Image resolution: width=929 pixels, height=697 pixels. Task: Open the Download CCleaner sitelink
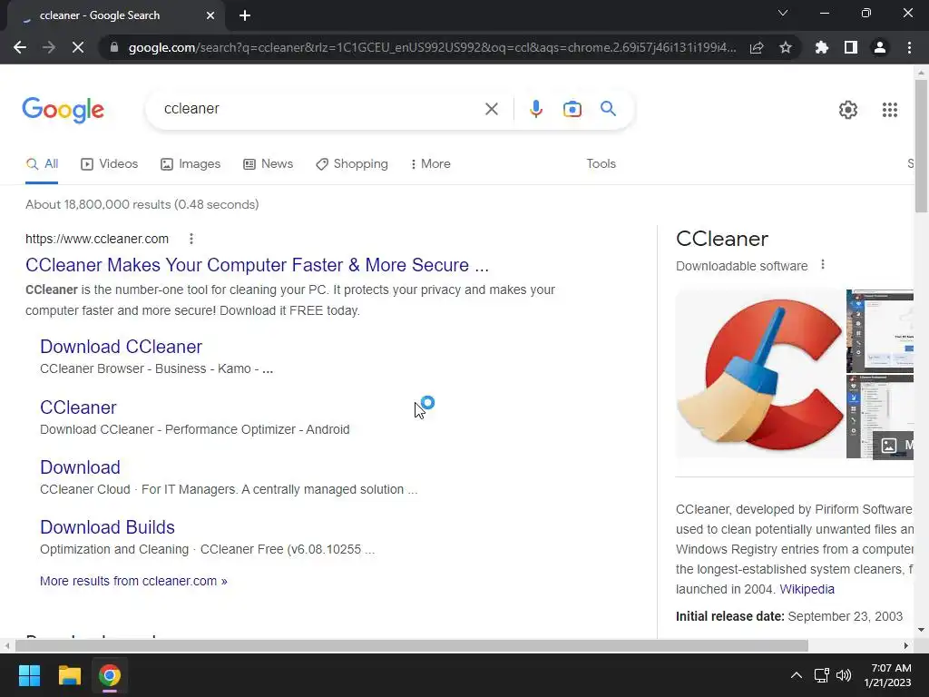pyautogui.click(x=122, y=347)
